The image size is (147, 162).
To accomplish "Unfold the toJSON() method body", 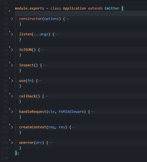I will tap(12, 50).
